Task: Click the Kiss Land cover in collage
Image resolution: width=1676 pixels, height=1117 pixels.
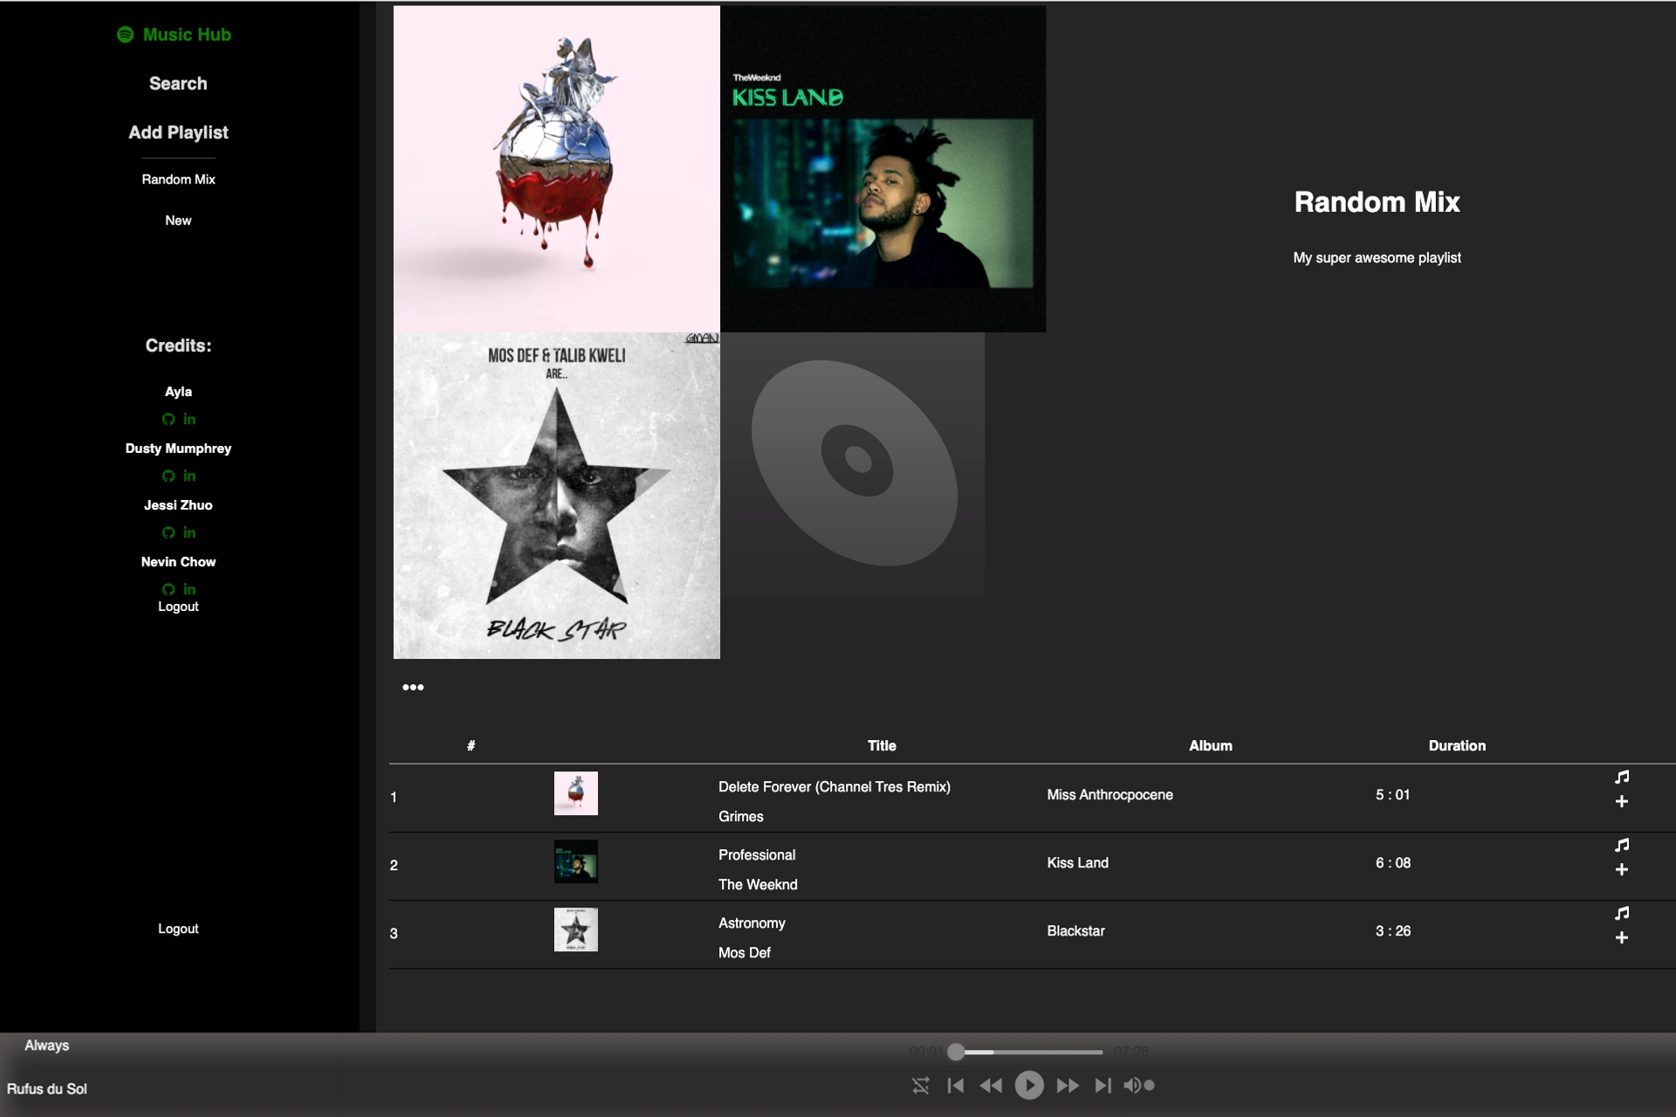Action: tap(883, 169)
